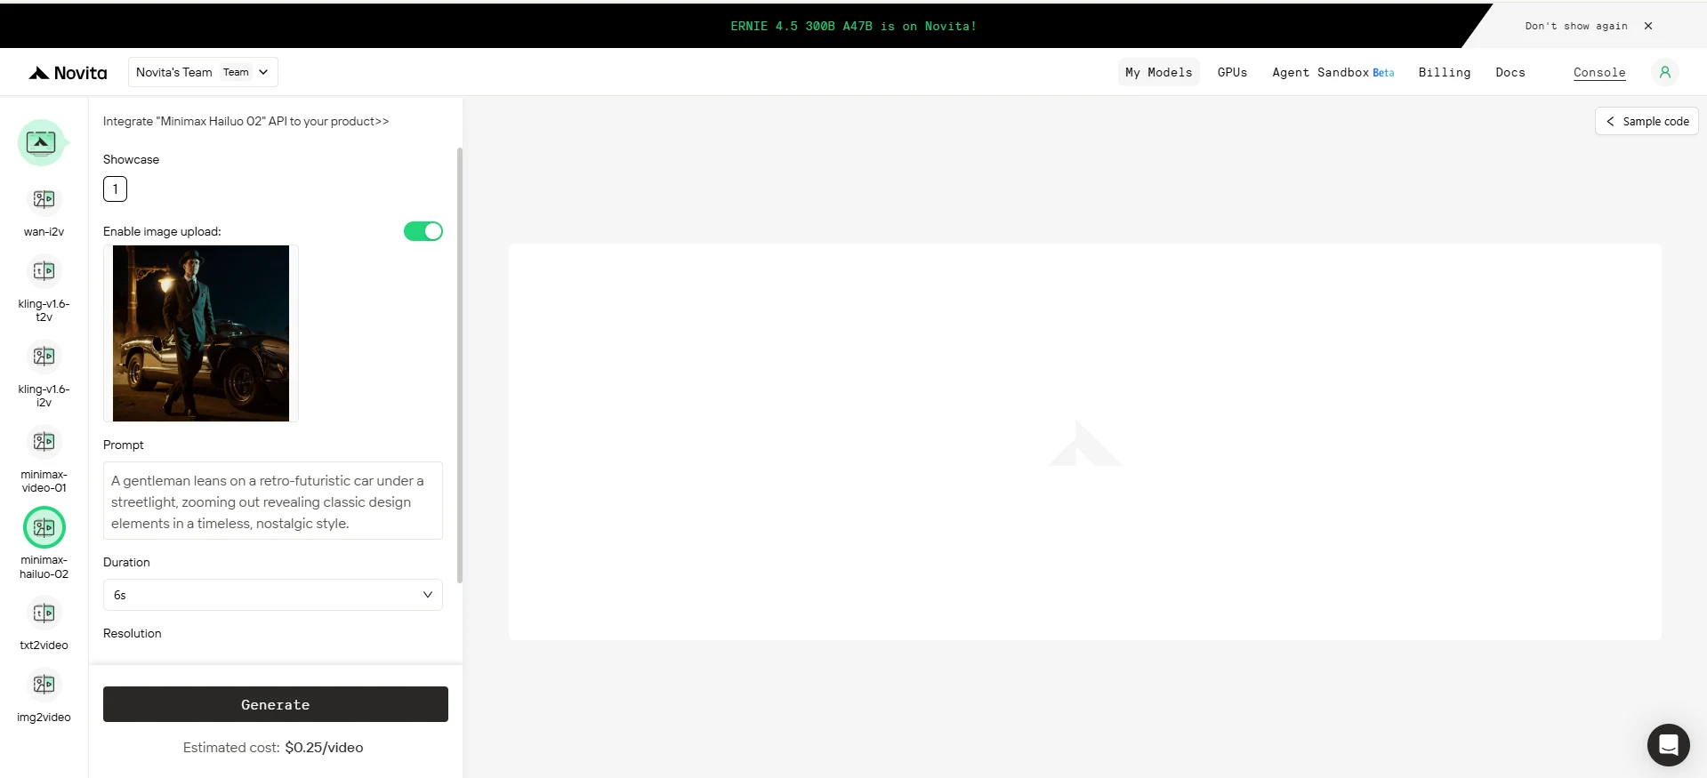Open the GPUs menu item
This screenshot has width=1707, height=778.
[x=1232, y=72]
